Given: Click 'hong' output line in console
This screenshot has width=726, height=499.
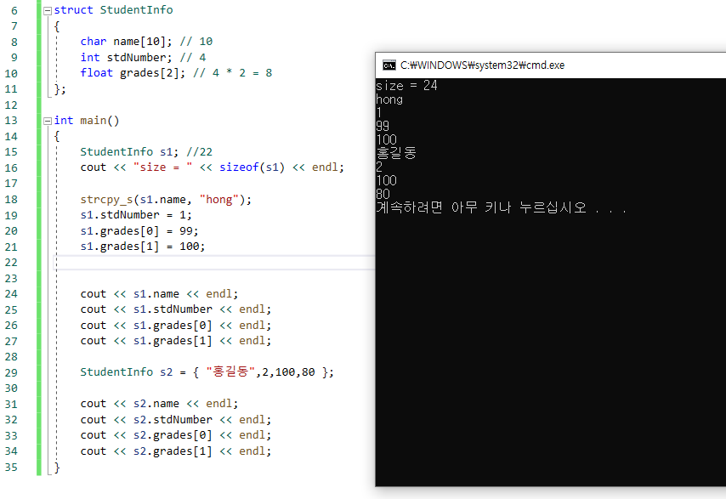Looking at the screenshot, I should (x=389, y=99).
